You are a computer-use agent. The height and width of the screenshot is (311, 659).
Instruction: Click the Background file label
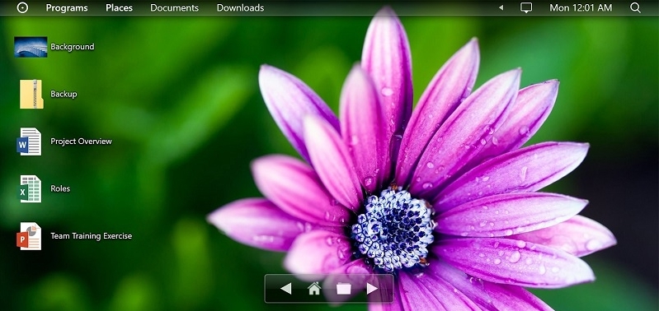coord(73,47)
